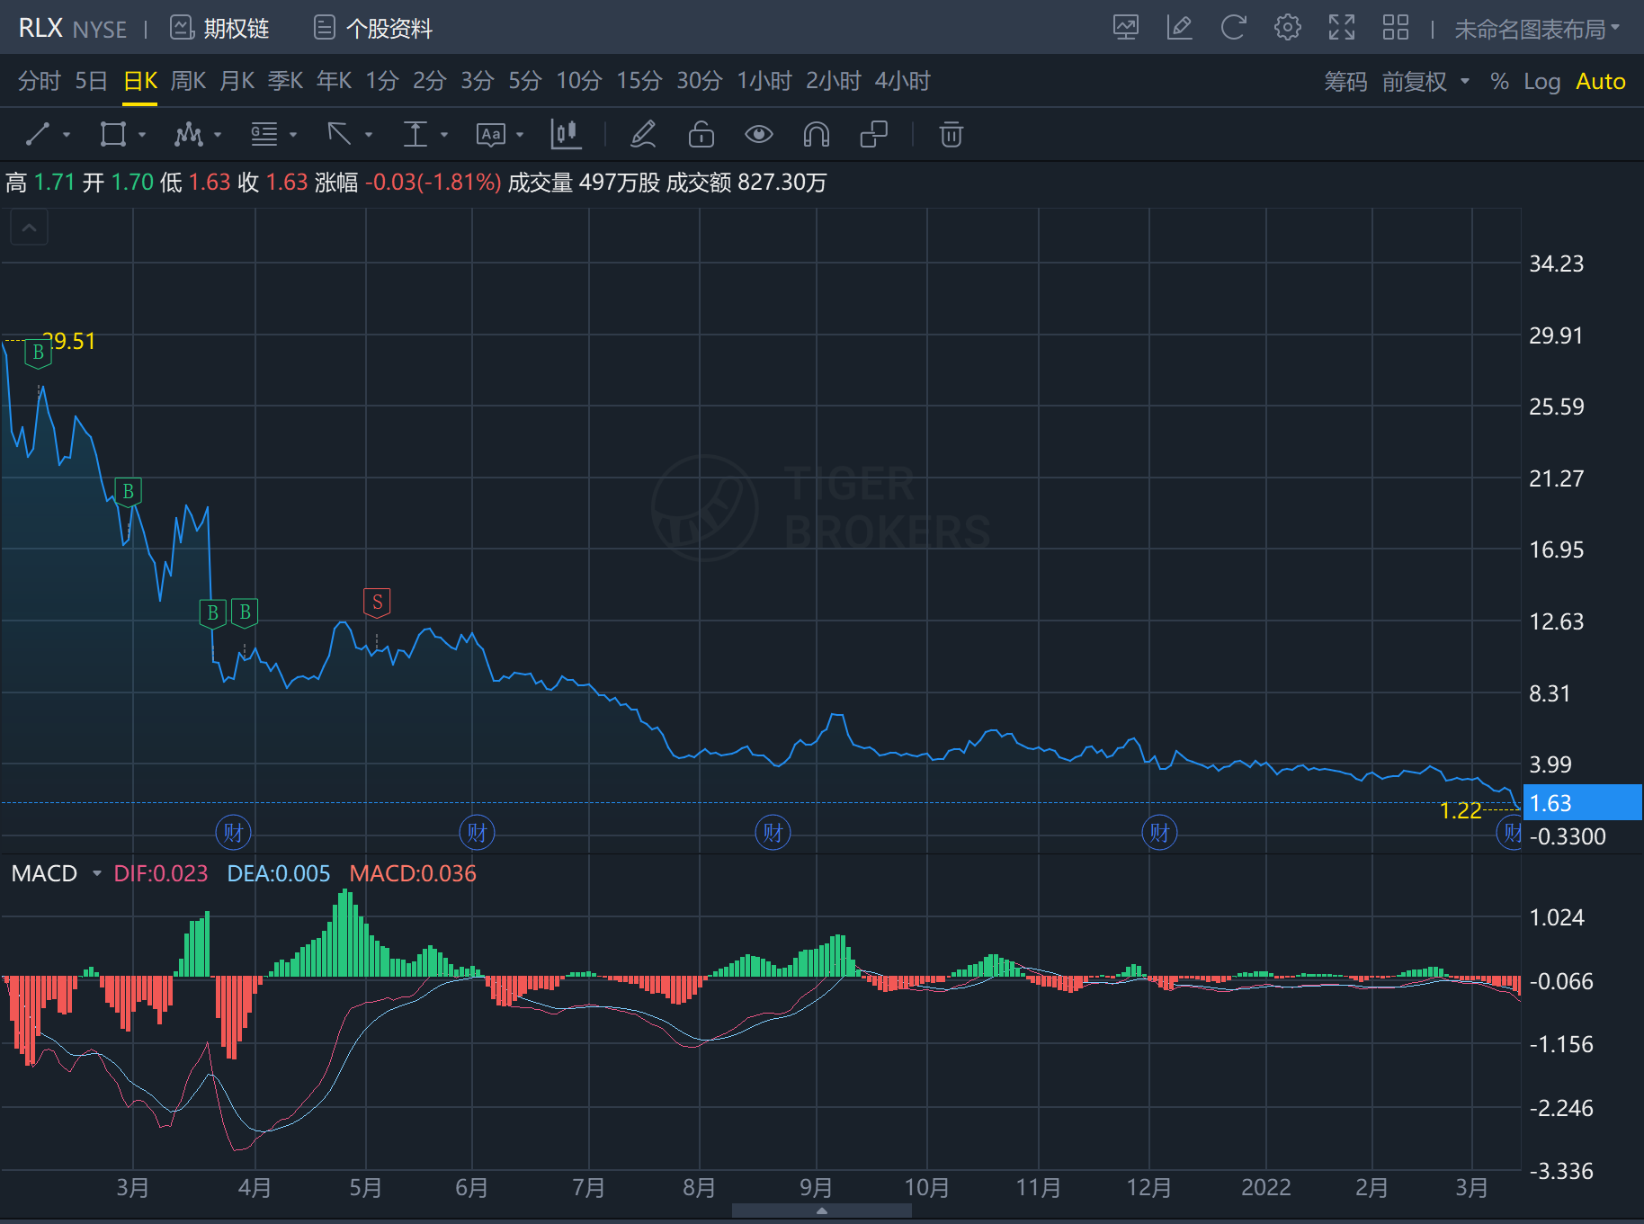Select the 15分 timeframe tab
The image size is (1644, 1224).
(x=639, y=81)
